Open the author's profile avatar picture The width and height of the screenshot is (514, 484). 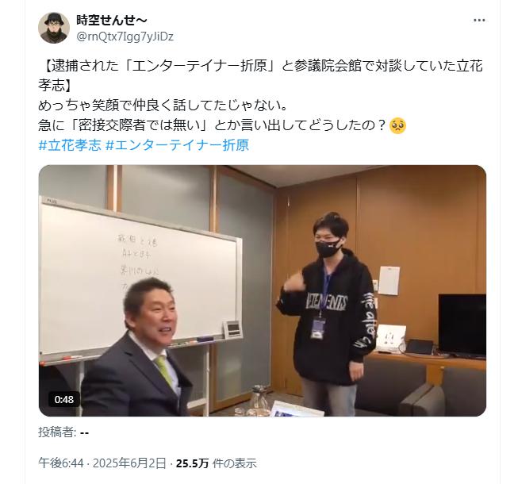point(54,28)
